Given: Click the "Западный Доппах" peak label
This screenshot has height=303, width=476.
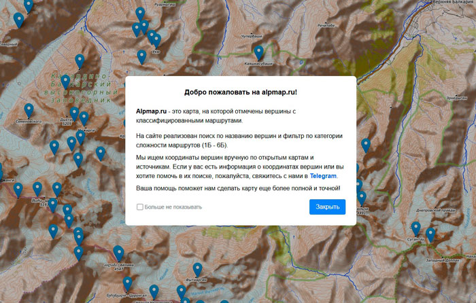Looking at the screenshot, I should point(443,260).
